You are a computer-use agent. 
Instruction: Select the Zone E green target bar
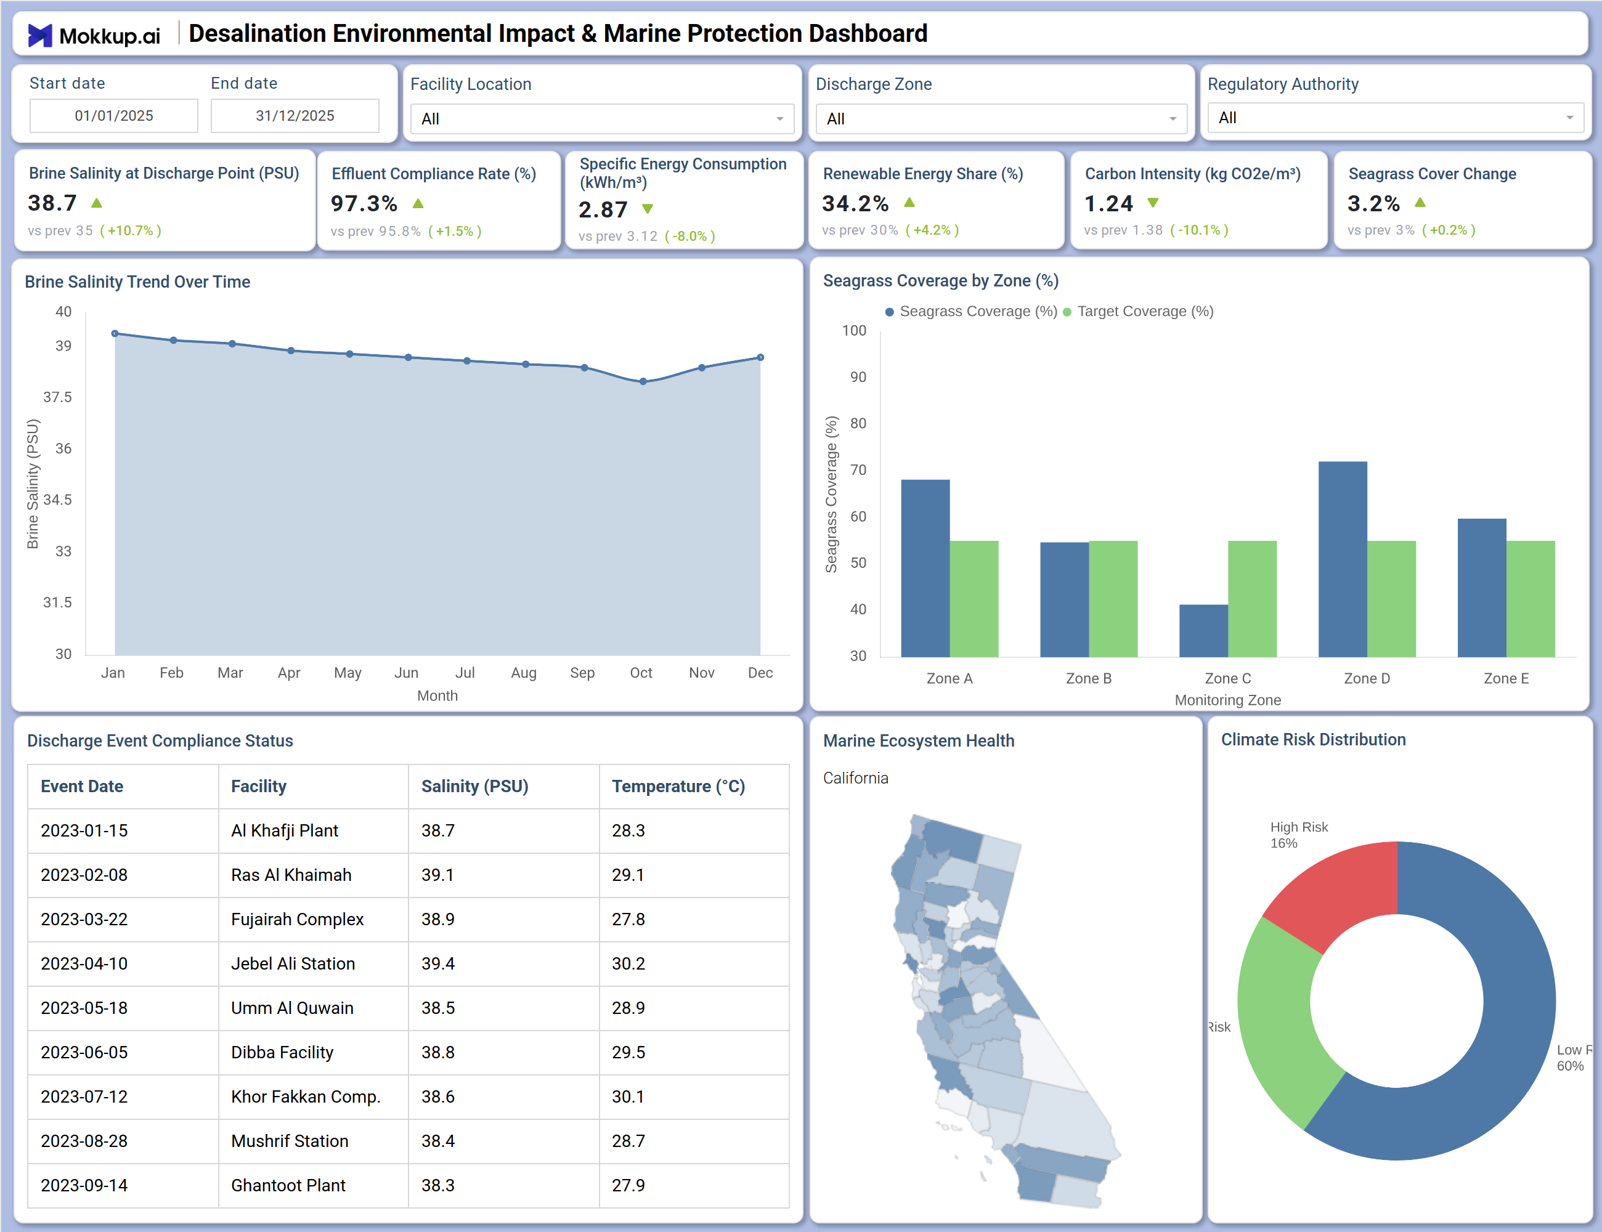click(x=1530, y=599)
